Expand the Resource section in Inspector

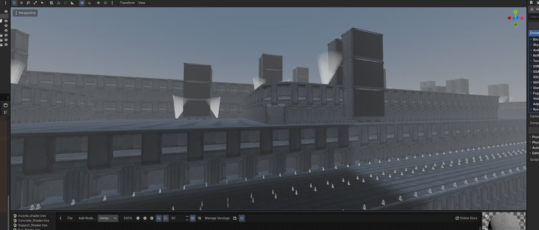(x=535, y=109)
